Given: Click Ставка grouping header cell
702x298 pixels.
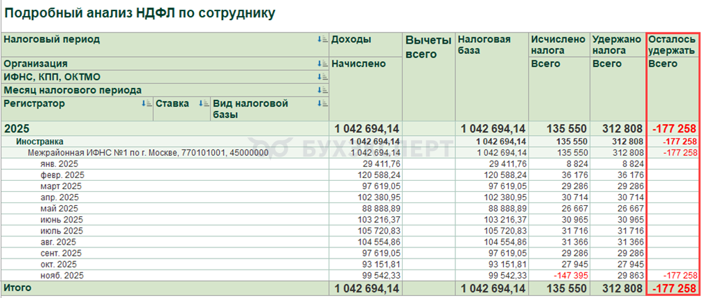Looking at the screenshot, I should click(x=182, y=109).
